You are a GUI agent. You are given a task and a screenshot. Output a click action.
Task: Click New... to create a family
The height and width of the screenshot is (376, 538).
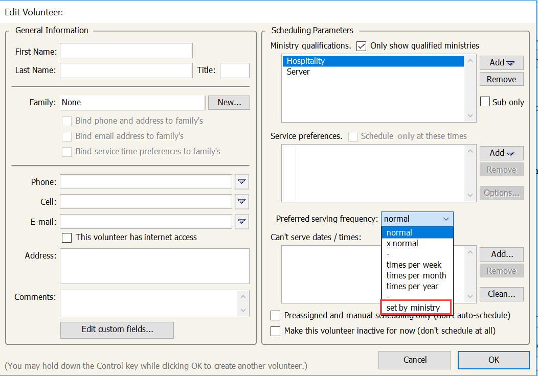[x=229, y=102]
